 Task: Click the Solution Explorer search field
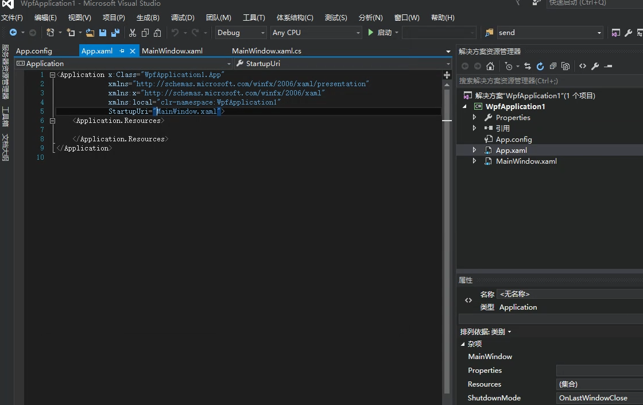tap(545, 81)
